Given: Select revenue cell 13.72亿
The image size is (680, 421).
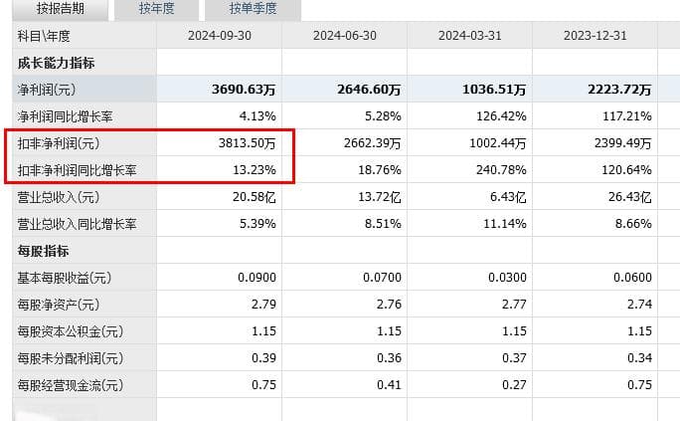Looking at the screenshot, I should point(380,197).
